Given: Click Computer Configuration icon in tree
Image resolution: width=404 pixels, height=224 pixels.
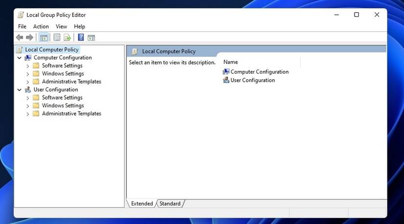Looking at the screenshot, I should [x=28, y=58].
